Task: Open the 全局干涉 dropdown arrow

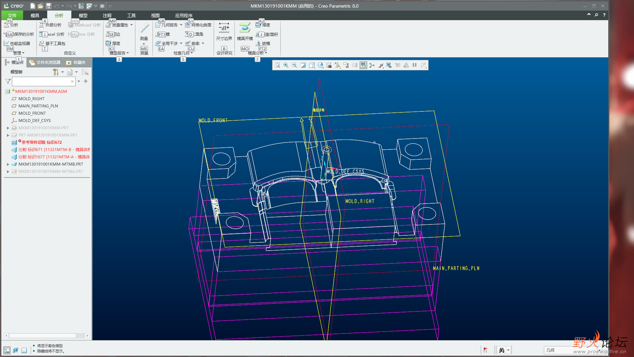Action: pos(181,43)
